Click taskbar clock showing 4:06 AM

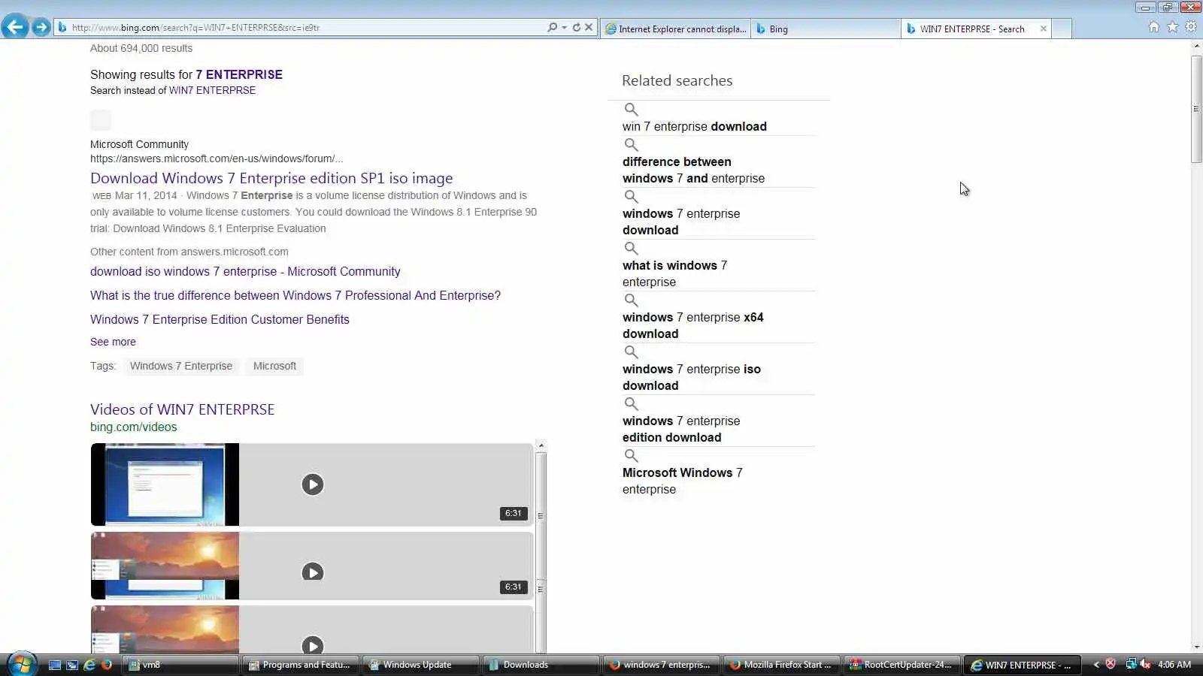[x=1174, y=665]
